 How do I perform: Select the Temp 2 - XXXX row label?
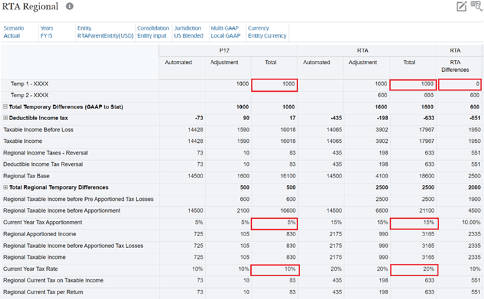(x=30, y=95)
